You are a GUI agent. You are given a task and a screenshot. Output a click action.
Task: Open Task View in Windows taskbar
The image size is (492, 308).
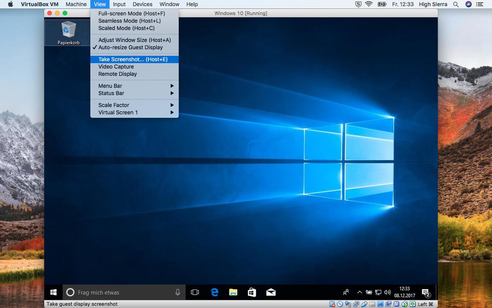click(195, 292)
